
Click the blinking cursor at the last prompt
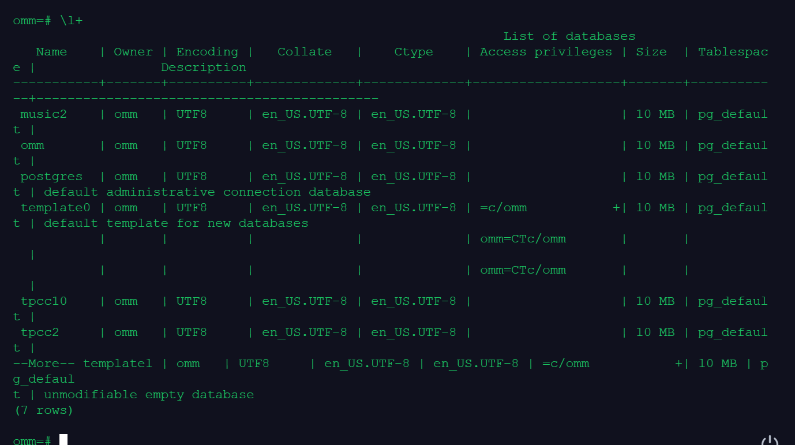[63, 440]
